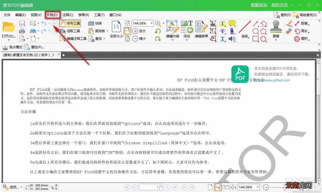The width and height of the screenshot is (322, 193).
Task: Click the page number input field
Action: coord(151,187)
